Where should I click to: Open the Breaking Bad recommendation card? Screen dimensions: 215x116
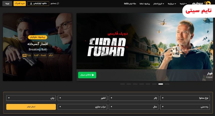click(x=38, y=47)
